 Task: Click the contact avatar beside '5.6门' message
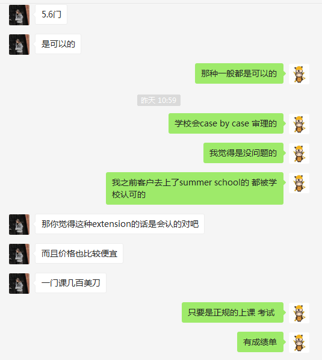tap(19, 15)
